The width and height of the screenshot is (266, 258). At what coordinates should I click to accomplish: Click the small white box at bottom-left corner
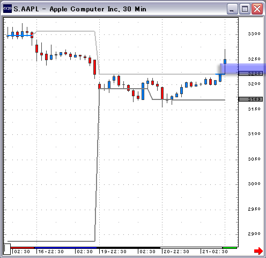7,249
